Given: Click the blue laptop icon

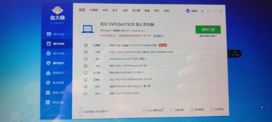Looking at the screenshot, I should point(88,29).
